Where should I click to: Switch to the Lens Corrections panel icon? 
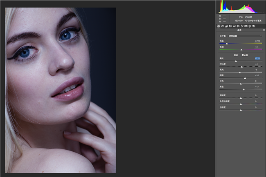238,26
